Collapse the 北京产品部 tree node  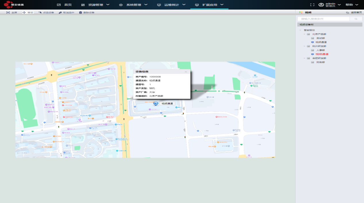[x=304, y=34]
